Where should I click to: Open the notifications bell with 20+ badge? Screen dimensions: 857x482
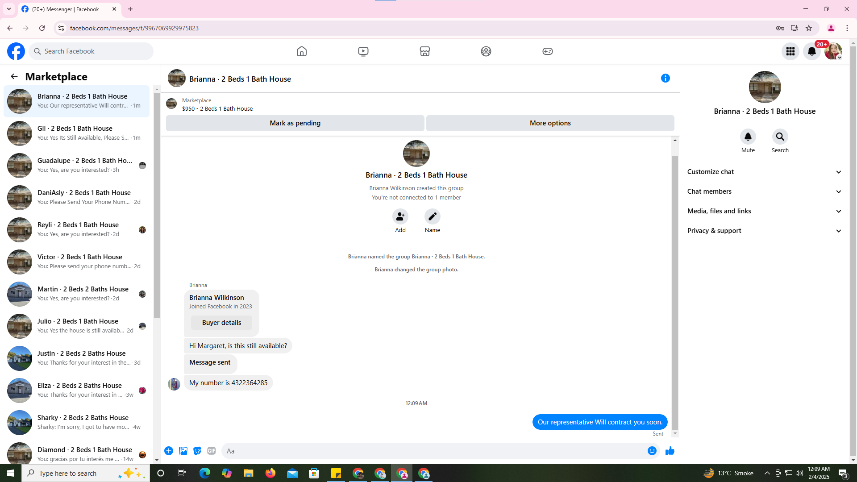[812, 51]
